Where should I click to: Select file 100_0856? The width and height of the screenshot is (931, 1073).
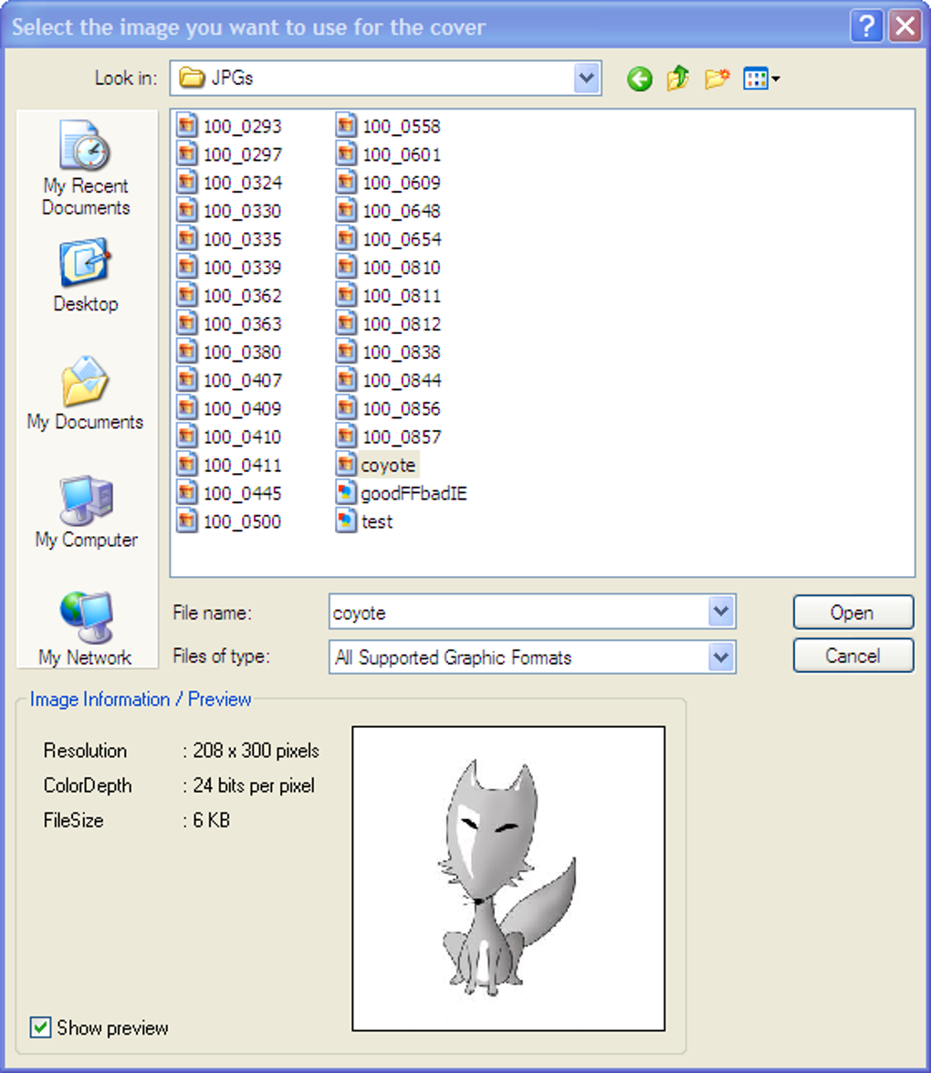[389, 408]
